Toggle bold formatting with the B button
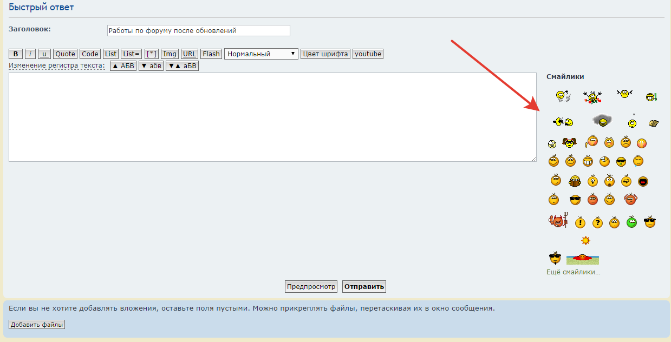The height and width of the screenshot is (342, 671). (16, 54)
